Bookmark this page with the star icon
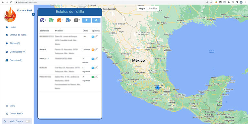Image resolution: width=248 pixels, height=124 pixels. 211,2
